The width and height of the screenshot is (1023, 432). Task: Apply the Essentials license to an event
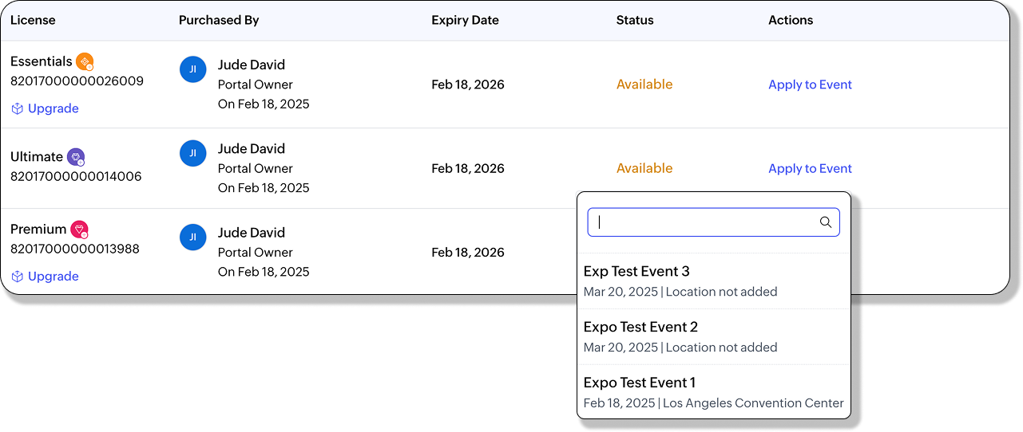(810, 84)
